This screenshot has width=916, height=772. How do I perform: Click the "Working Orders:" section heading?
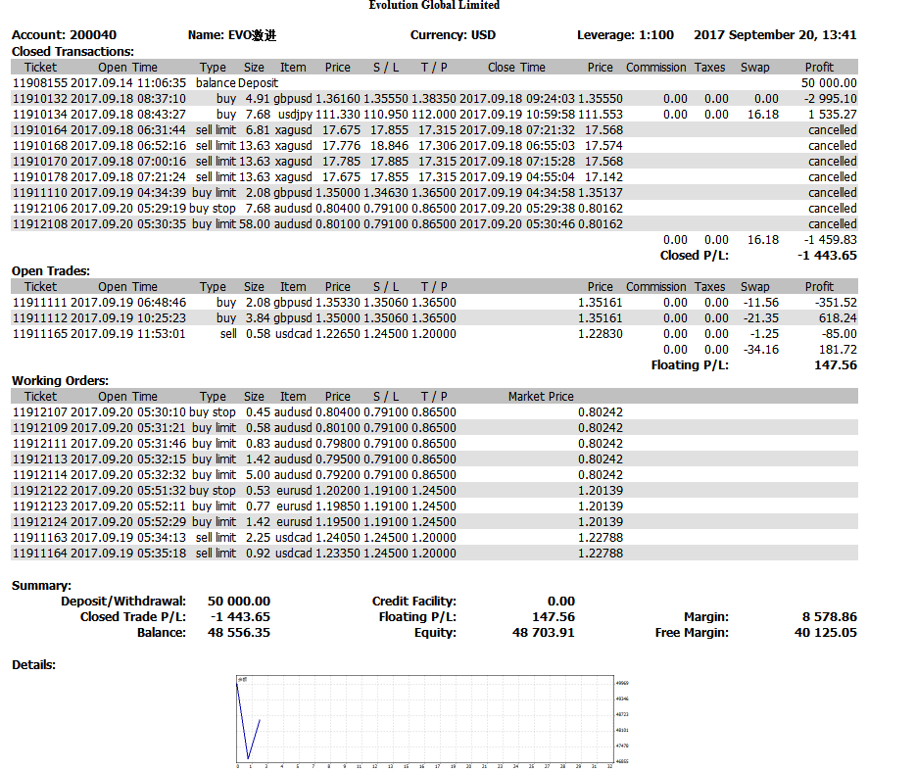[x=60, y=381]
